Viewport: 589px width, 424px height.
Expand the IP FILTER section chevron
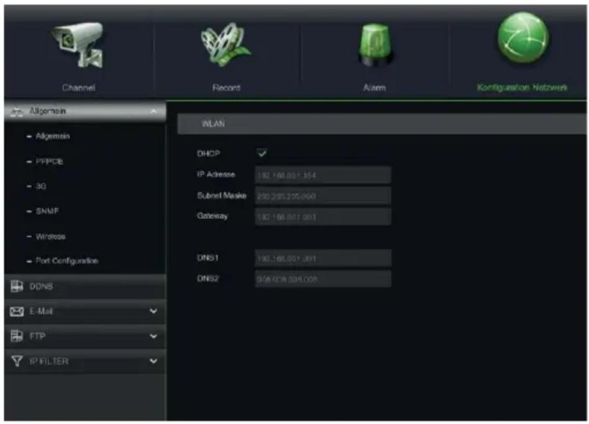(153, 361)
